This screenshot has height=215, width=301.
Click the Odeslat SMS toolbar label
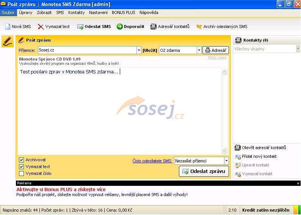98,26
